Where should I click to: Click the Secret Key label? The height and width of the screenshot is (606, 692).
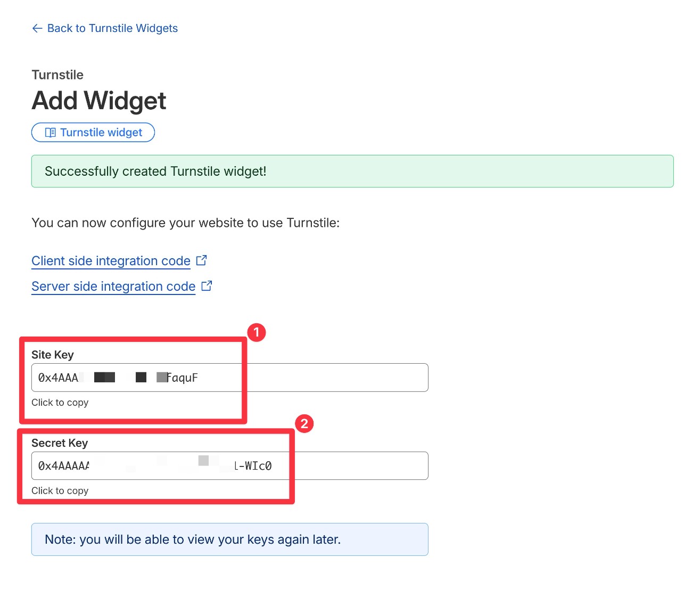60,443
